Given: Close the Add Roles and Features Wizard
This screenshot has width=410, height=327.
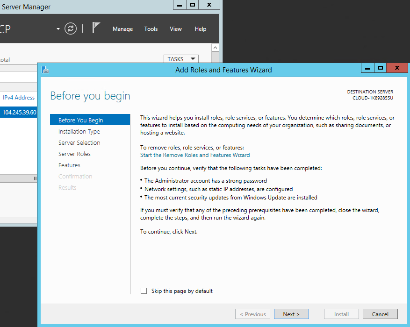Looking at the screenshot, I should pyautogui.click(x=397, y=68).
